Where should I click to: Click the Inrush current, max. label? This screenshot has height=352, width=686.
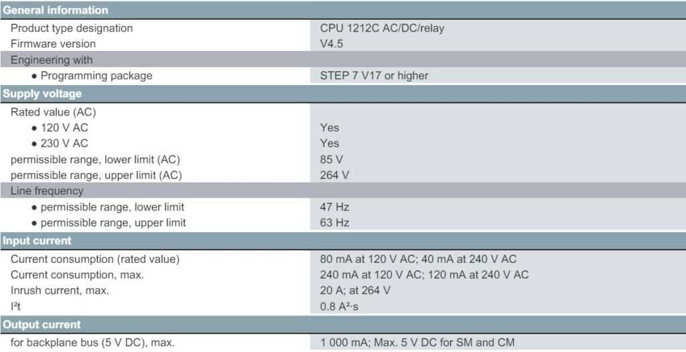(x=60, y=290)
